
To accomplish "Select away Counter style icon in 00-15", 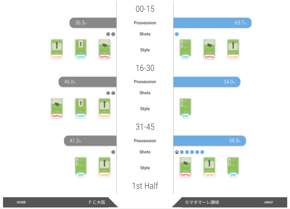I will (233, 49).
